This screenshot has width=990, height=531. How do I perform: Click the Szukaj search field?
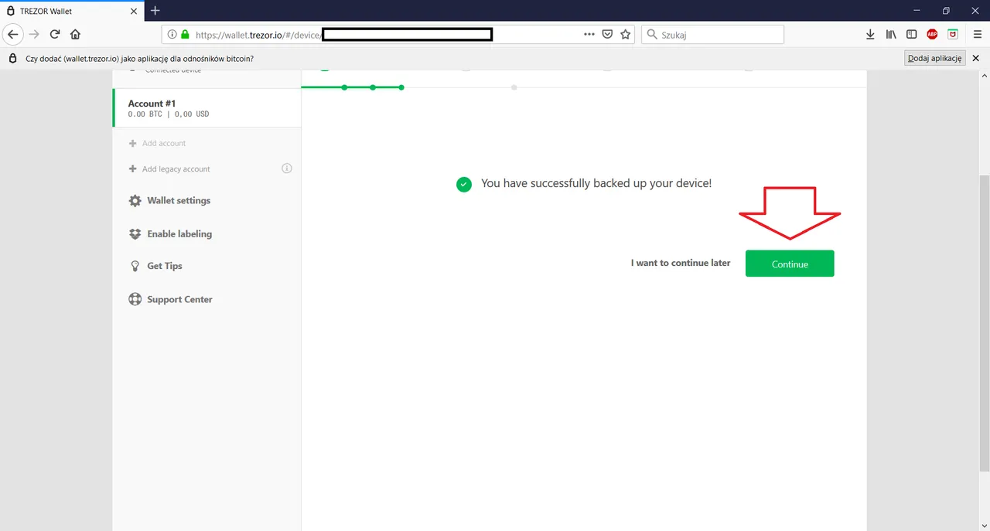712,34
